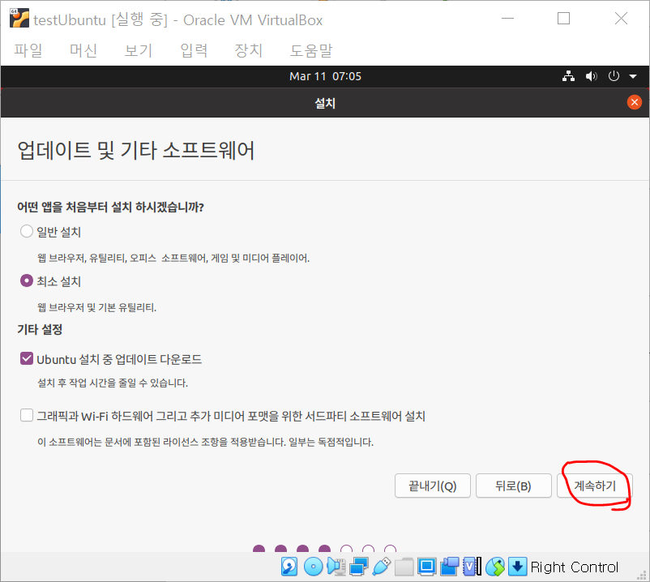The height and width of the screenshot is (582, 650).
Task: Click the audio status icon in VirtualBox bar
Action: pos(336,567)
